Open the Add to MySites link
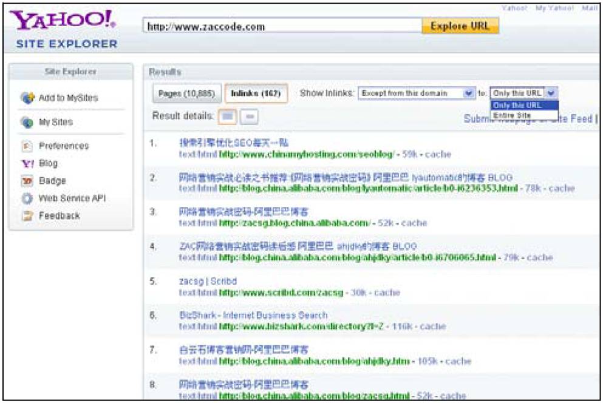The height and width of the screenshot is (403, 603). [69, 98]
